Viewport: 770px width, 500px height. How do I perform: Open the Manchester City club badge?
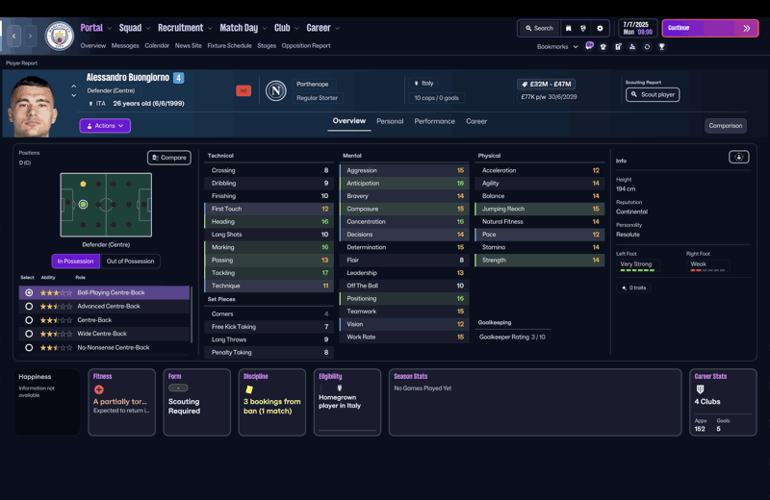(x=59, y=36)
